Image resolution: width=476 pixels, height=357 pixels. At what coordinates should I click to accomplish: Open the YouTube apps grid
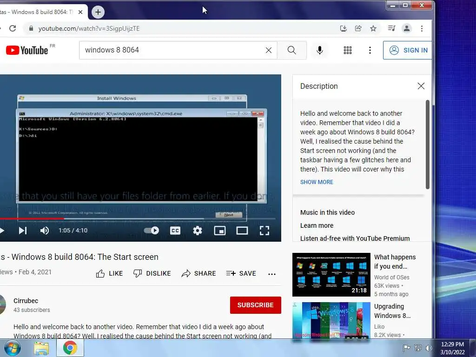(x=348, y=50)
